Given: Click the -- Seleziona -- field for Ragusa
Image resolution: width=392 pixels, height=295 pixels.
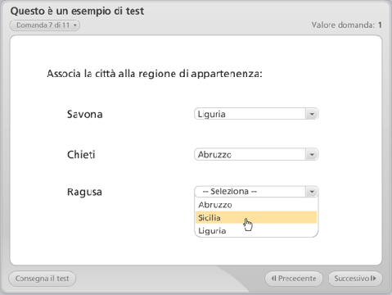Looking at the screenshot, I should 256,192.
